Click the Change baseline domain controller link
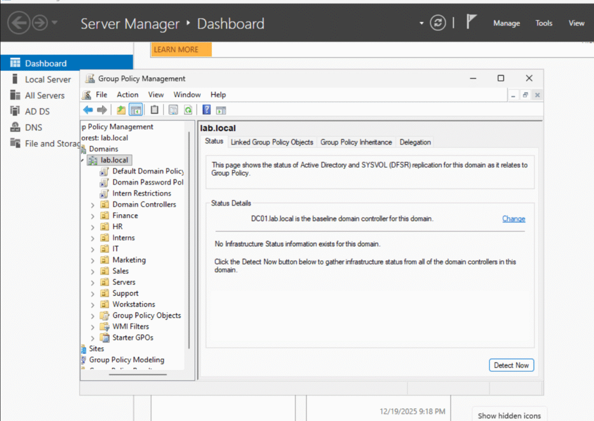 [513, 219]
